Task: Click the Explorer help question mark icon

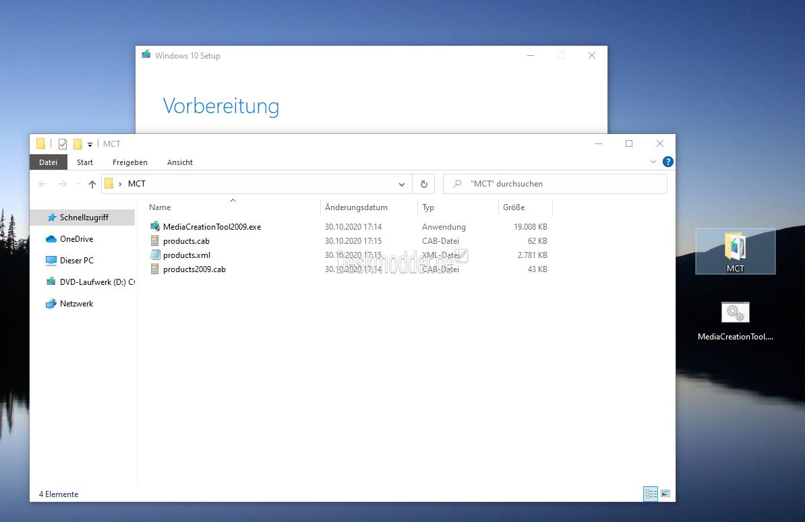Action: pos(668,162)
